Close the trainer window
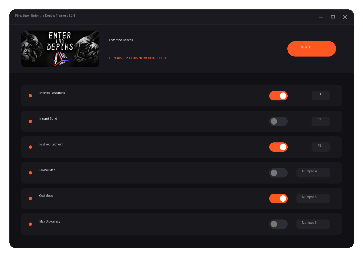The image size is (363, 257). (x=345, y=17)
